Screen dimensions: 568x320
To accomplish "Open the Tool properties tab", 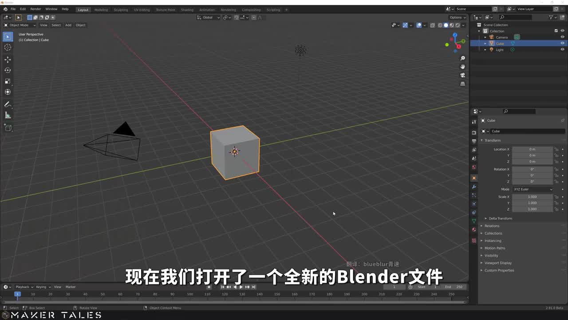I will (x=474, y=122).
